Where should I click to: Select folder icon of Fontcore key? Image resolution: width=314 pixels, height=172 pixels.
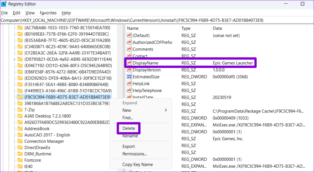20,160
